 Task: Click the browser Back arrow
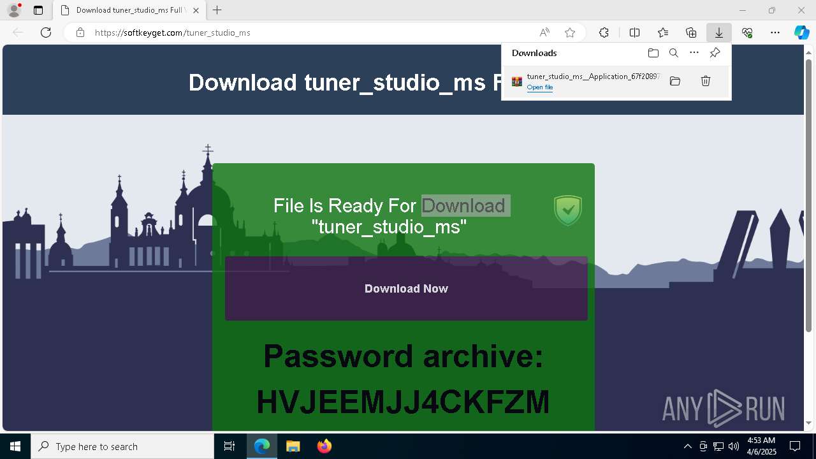coord(18,33)
